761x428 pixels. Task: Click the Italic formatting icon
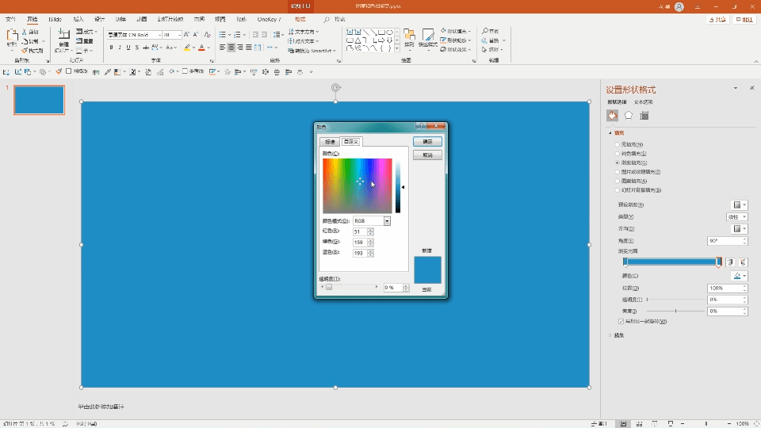tap(120, 48)
